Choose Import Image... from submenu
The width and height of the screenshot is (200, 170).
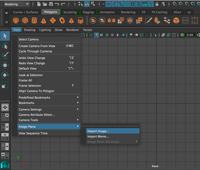click(x=98, y=131)
